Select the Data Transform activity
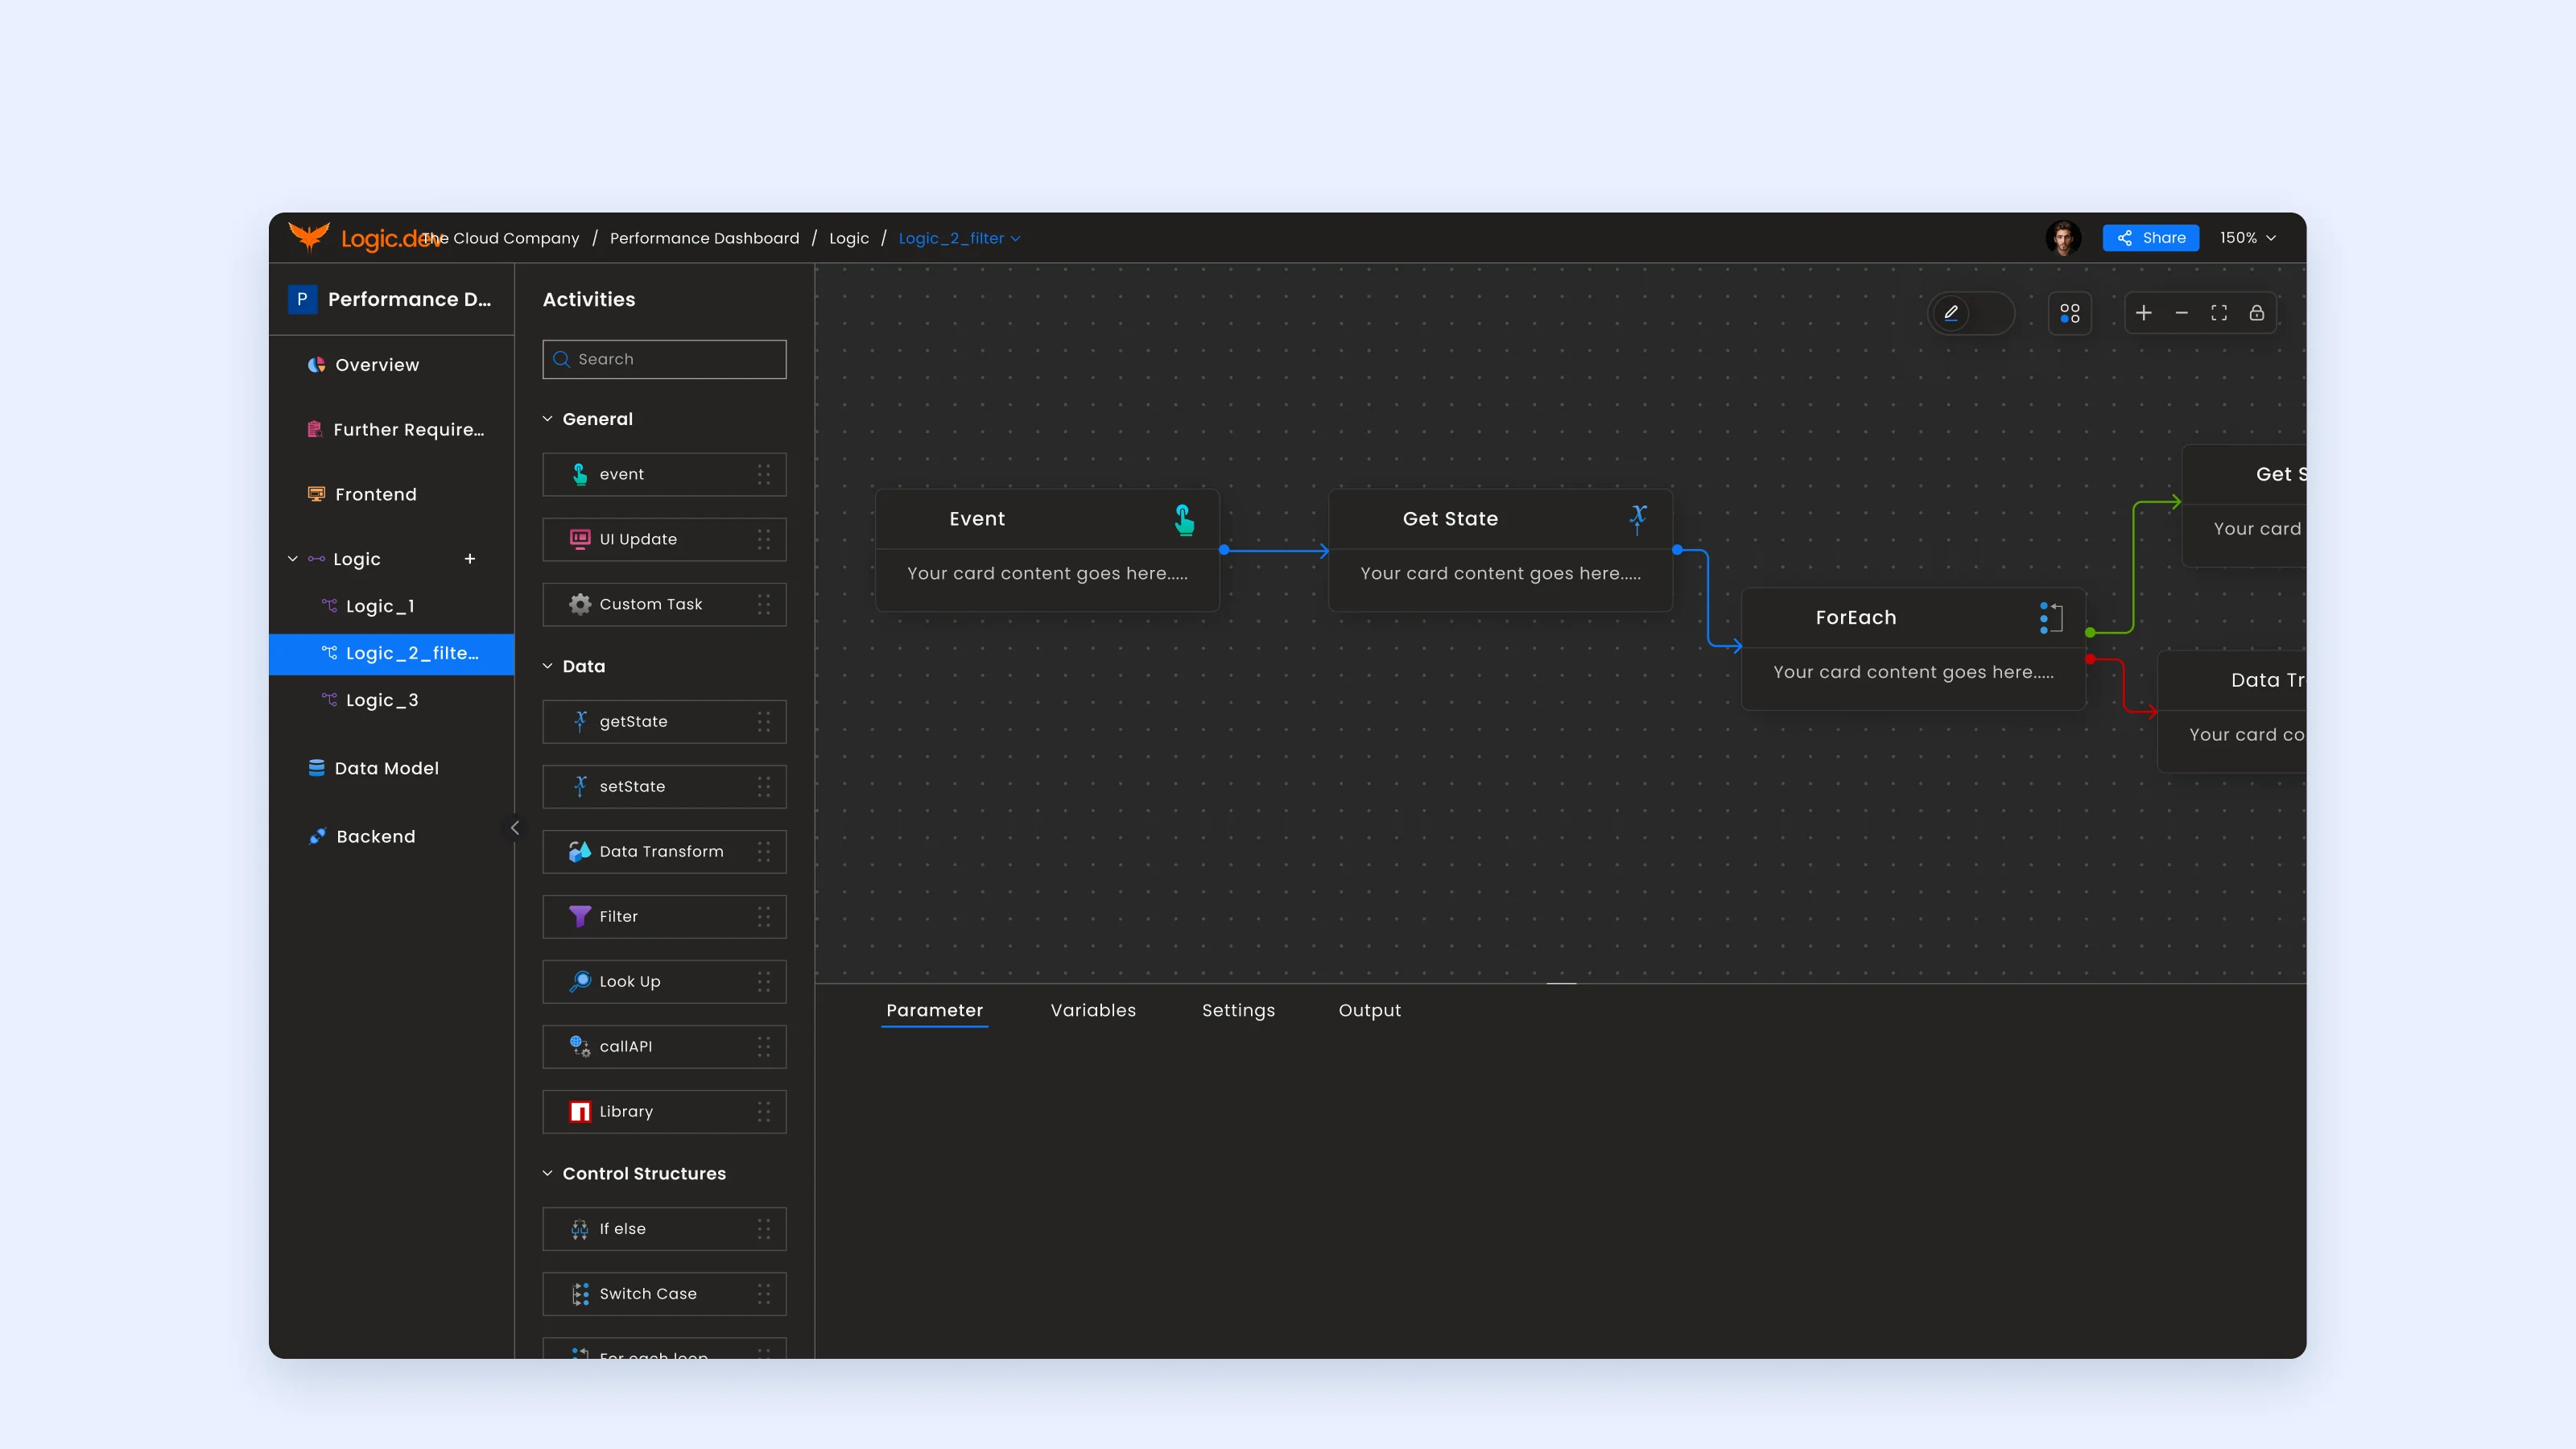This screenshot has width=2576, height=1449. (x=664, y=851)
